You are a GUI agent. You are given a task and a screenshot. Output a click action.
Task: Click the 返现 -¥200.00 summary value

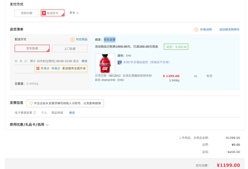coord(233,152)
